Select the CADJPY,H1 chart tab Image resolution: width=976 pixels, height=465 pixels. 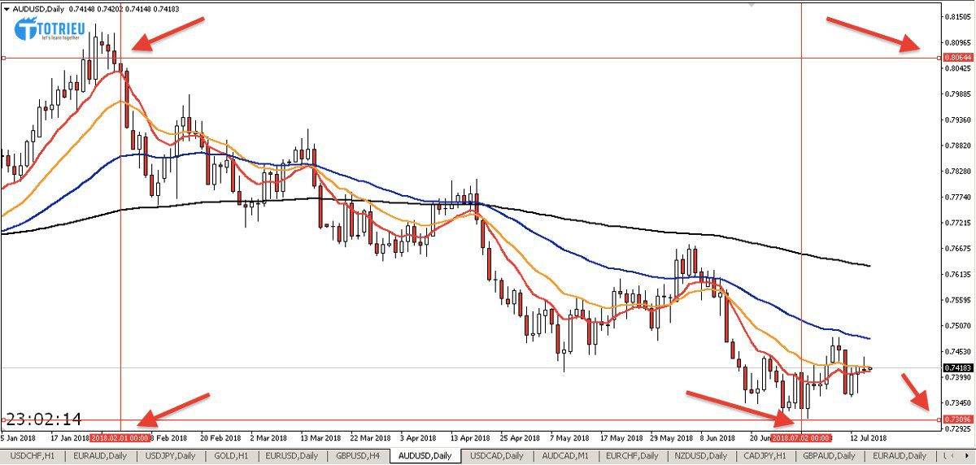764,456
